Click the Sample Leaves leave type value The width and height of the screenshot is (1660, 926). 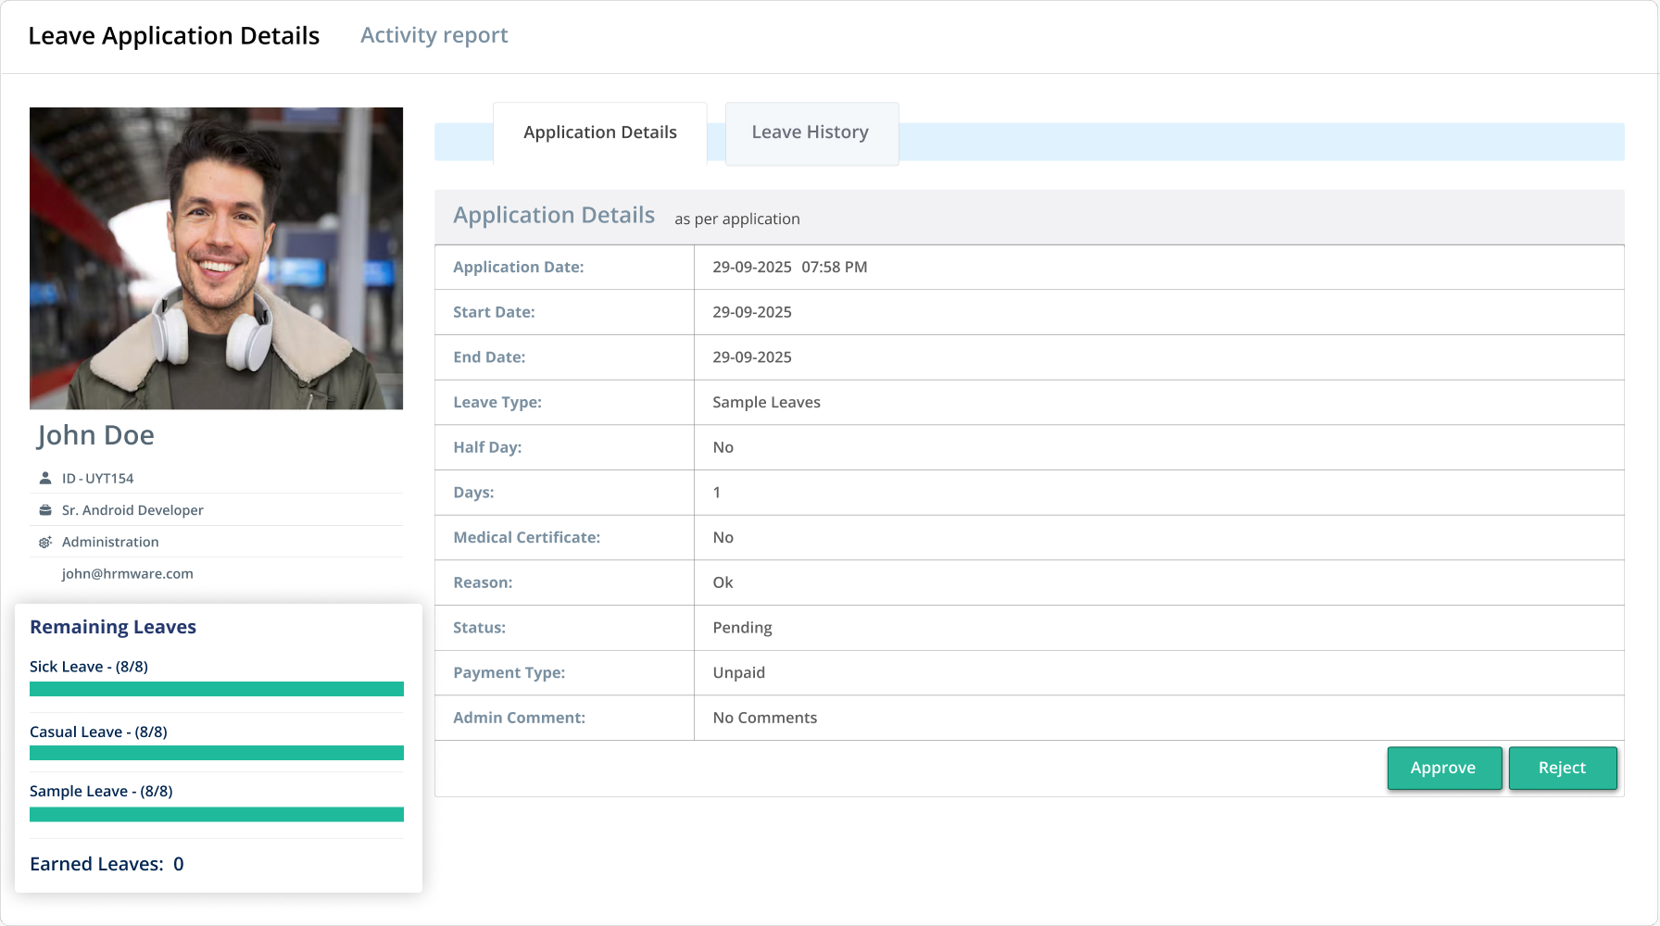click(766, 402)
